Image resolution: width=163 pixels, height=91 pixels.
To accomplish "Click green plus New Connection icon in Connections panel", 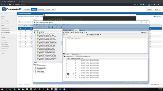I will [x=34, y=32].
